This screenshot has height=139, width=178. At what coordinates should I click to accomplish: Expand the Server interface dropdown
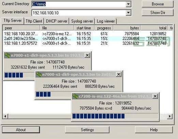(x=129, y=13)
